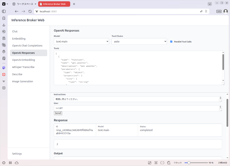Add a new web panel
This screenshot has height=166, width=230.
pos(4,88)
